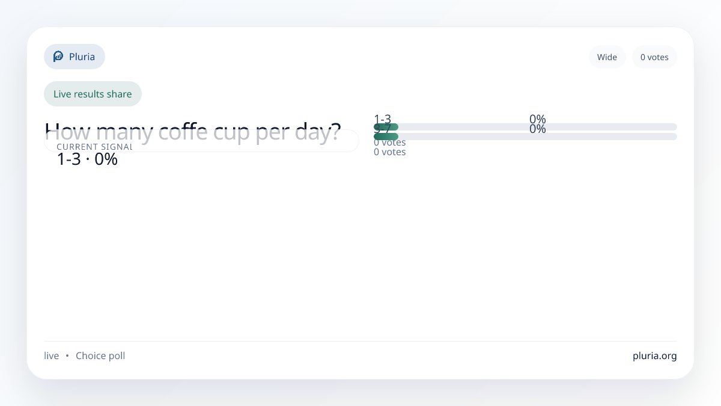721x406 pixels.
Task: Click the Pluria logo icon
Action: click(x=58, y=57)
